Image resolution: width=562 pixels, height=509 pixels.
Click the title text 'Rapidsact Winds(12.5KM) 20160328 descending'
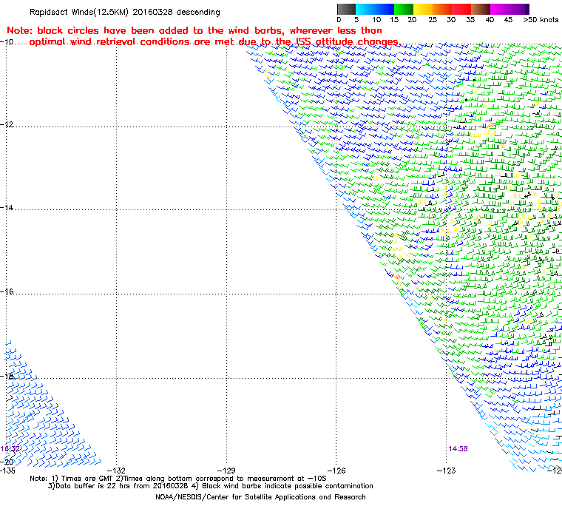125,12
